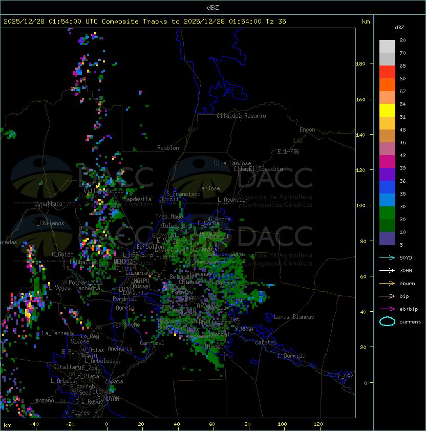Choose the magenta 42 dBZ legend swatch
The height and width of the screenshot is (431, 426).
(387, 161)
